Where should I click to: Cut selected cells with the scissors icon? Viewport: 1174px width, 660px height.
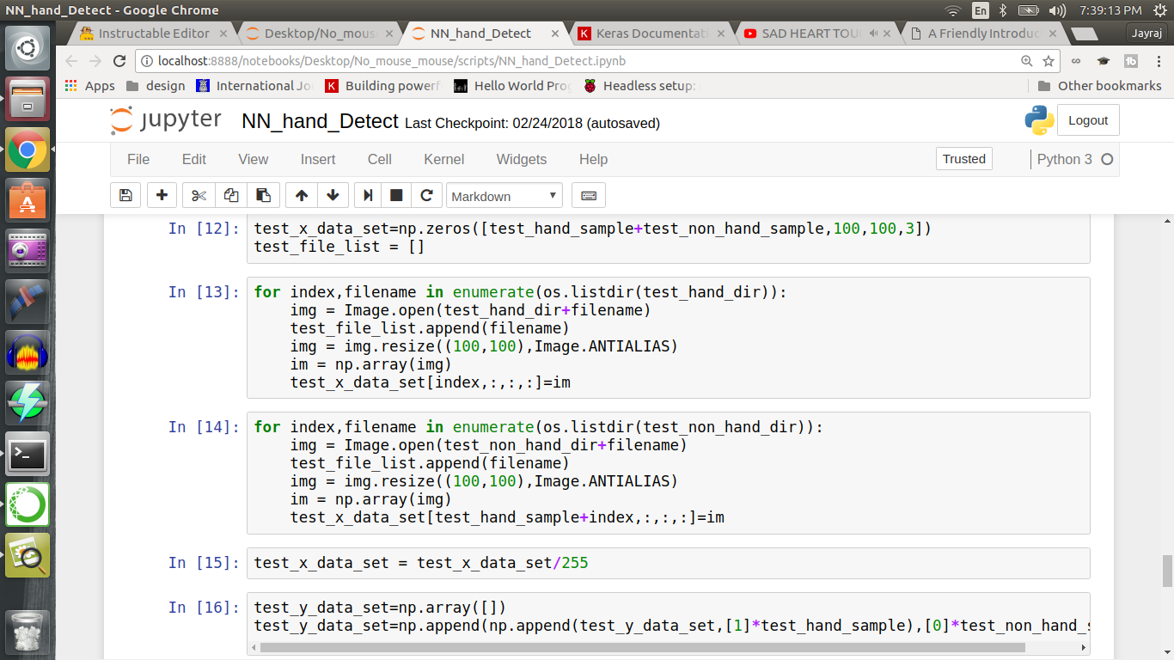pyautogui.click(x=199, y=196)
